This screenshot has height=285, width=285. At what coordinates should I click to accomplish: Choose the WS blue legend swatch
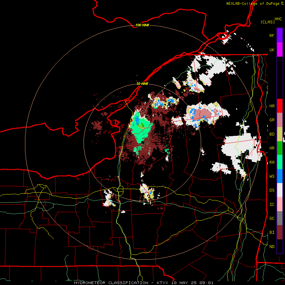click(x=280, y=176)
